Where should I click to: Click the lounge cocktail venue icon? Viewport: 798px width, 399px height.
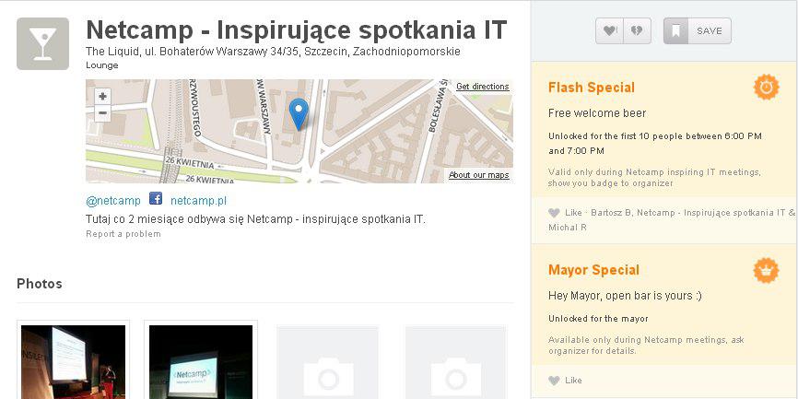(x=42, y=43)
